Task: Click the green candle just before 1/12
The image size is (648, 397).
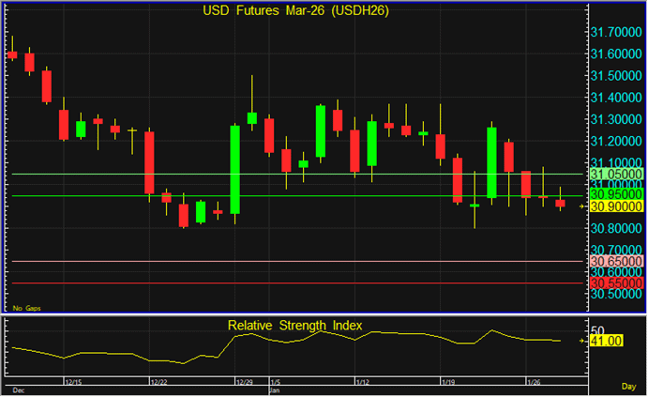Action: click(321, 130)
